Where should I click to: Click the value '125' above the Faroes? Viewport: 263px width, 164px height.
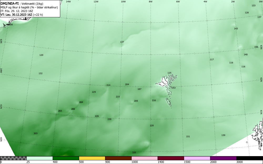169,73
